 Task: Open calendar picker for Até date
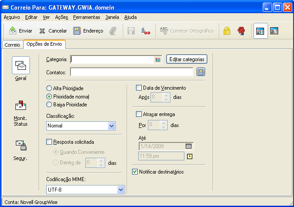[x=188, y=146]
